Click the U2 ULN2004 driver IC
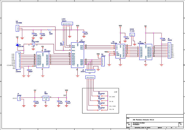 coord(43,60)
